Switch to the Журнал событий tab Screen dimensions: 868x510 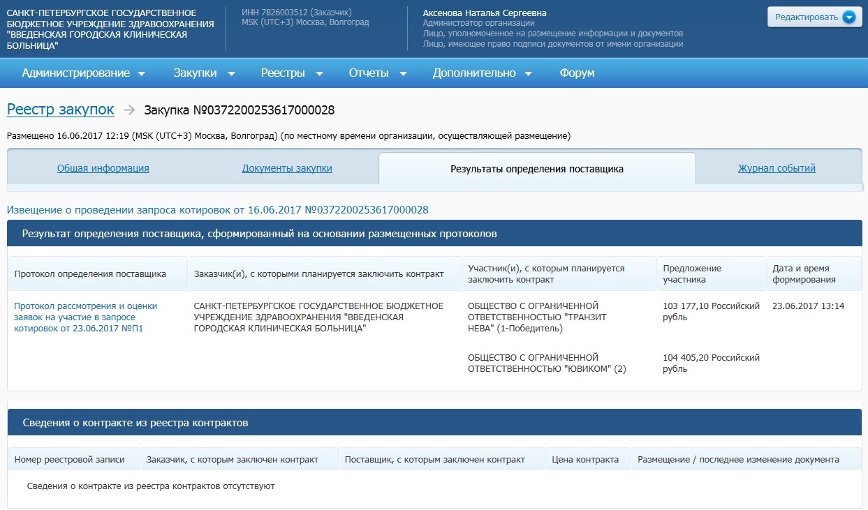[777, 168]
